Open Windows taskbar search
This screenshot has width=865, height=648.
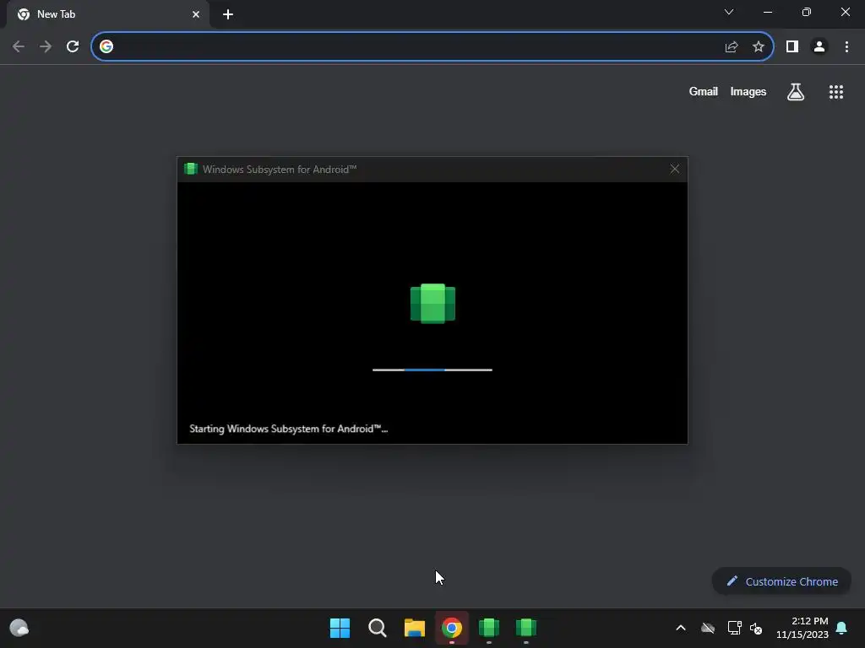pos(378,628)
